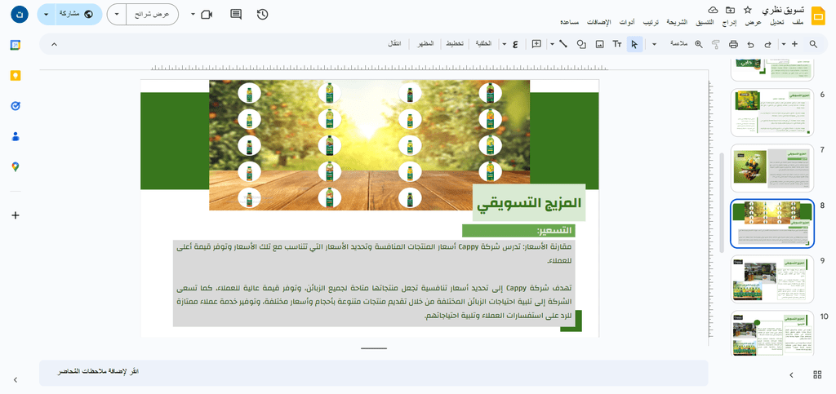Screen dimensions: 836x394
Task: Open the comments history icon
Action: coord(236,15)
